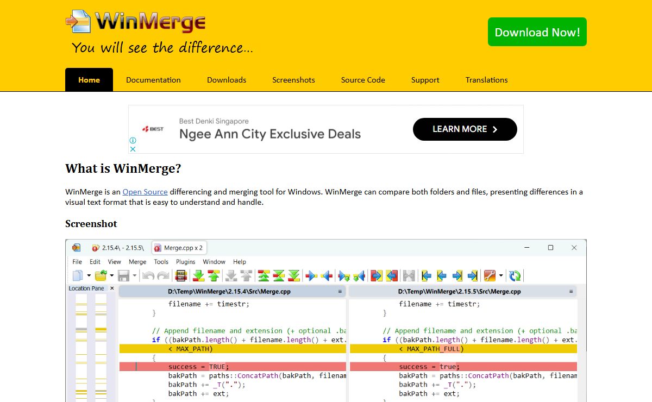Click Copy Left and Advance icon
Viewport: 652px width, 402px height.
[x=359, y=277]
